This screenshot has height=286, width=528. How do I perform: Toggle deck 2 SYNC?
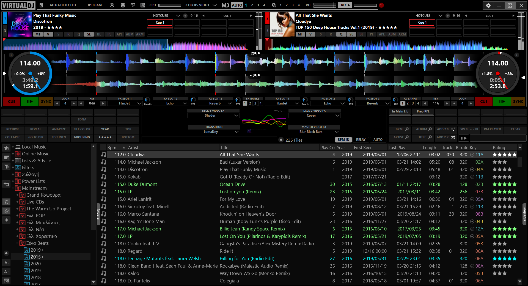coord(518,101)
